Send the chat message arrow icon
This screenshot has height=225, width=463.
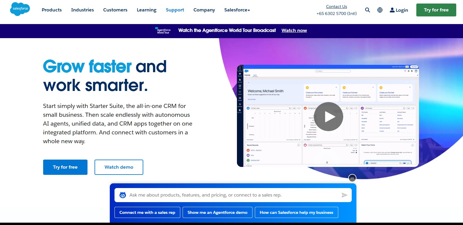click(x=344, y=195)
